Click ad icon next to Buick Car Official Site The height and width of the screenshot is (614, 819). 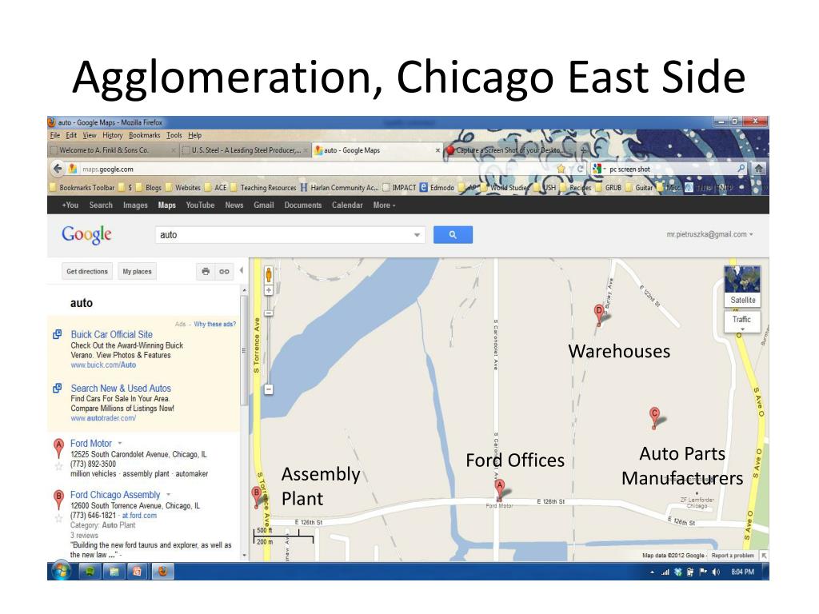58,334
